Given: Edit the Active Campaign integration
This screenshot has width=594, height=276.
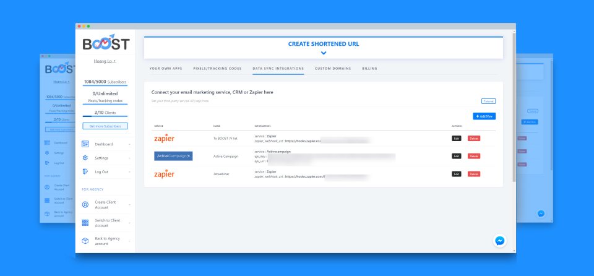Looking at the screenshot, I should pyautogui.click(x=457, y=156).
